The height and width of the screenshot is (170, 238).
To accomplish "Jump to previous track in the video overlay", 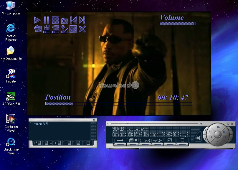I will [73, 20].
